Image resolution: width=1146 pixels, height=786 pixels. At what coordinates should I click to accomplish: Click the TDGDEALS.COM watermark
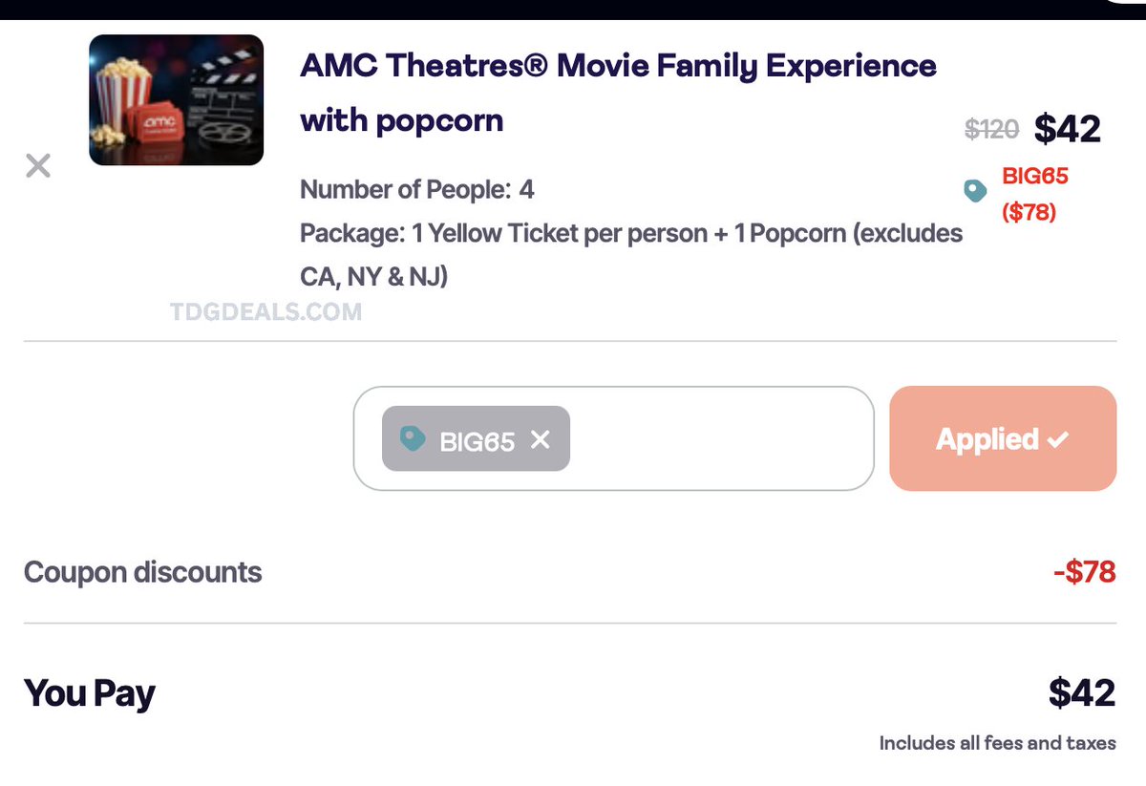[267, 311]
